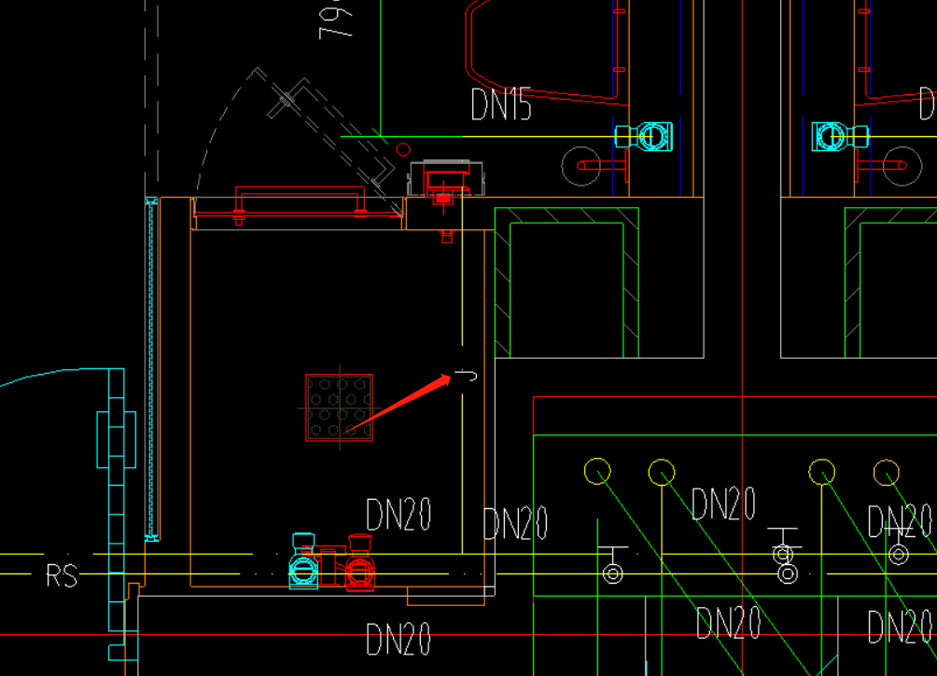Select the DN15 pipe label
Image resolution: width=937 pixels, height=676 pixels.
[501, 105]
